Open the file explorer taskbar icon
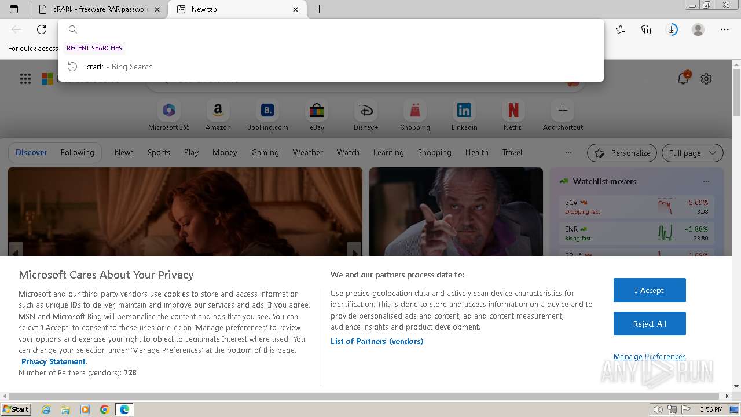Viewport: 741px width, 417px height. [x=65, y=409]
